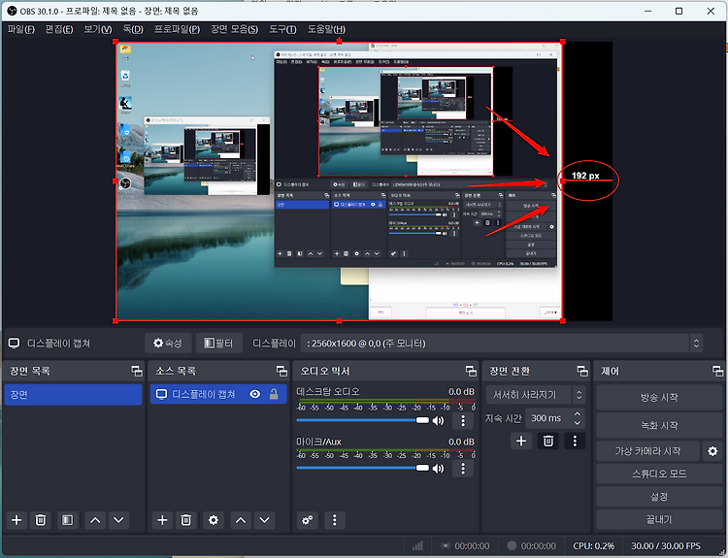Image resolution: width=728 pixels, height=558 pixels.
Task: Click the network signal icon in status bar
Action: coord(417,546)
